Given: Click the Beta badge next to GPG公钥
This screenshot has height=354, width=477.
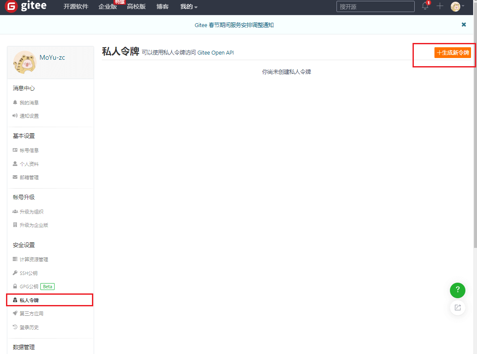Looking at the screenshot, I should (47, 287).
